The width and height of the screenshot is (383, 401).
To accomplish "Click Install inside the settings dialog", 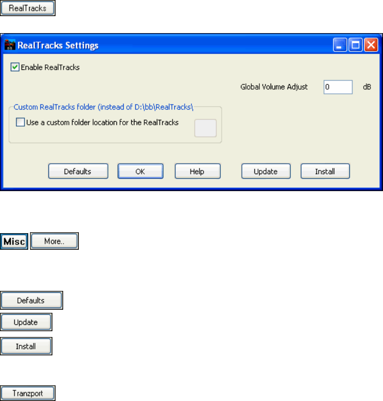I will (x=325, y=171).
